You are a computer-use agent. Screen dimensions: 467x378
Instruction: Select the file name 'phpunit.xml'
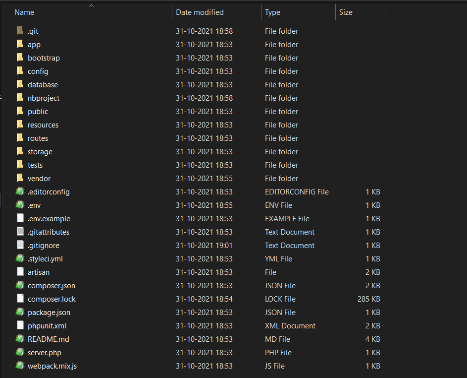47,326
